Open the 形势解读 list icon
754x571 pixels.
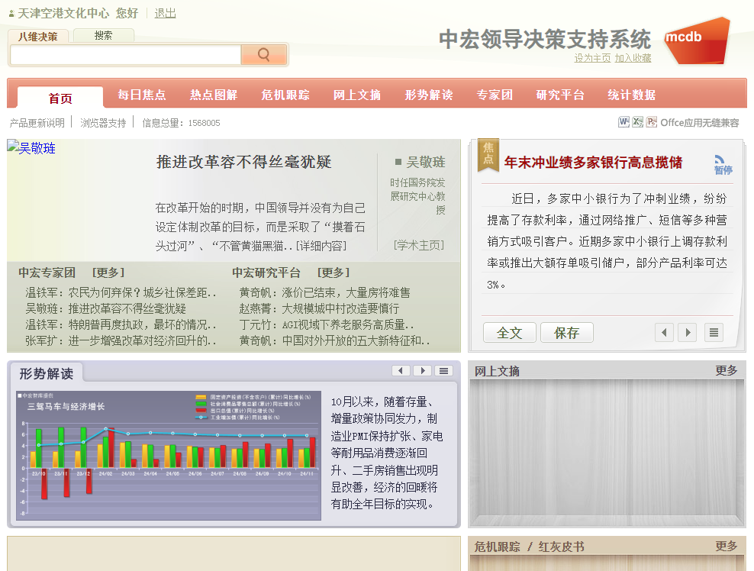(443, 371)
